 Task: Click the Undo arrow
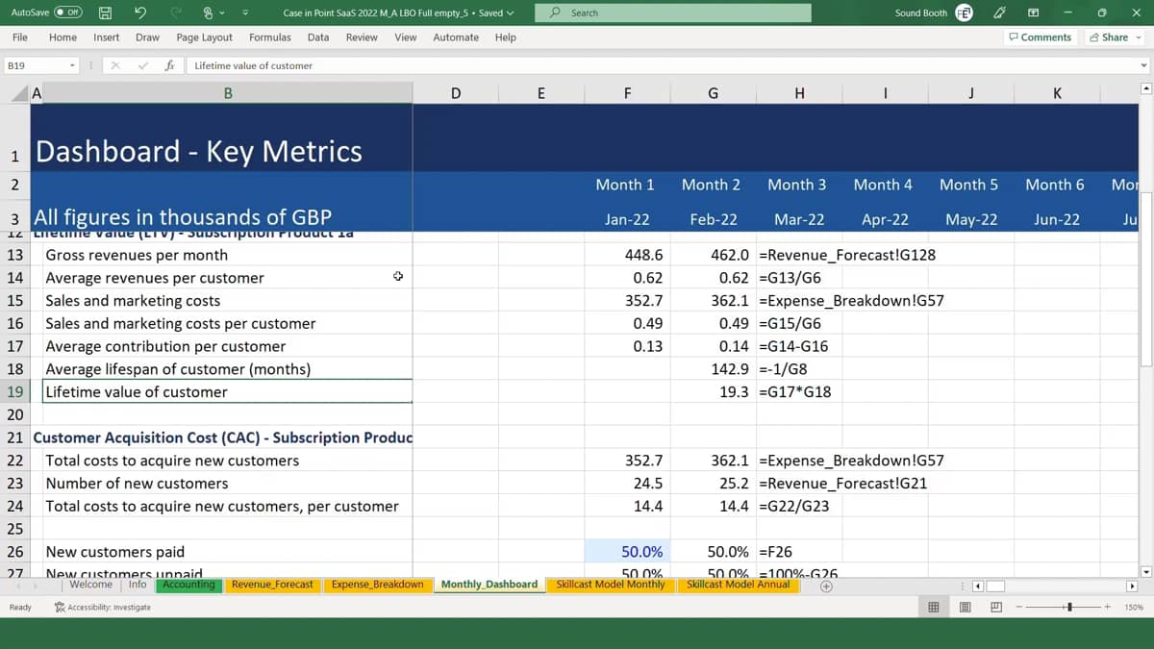click(x=140, y=12)
